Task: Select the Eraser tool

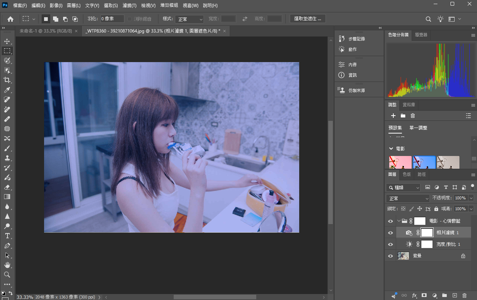Action: tap(7, 187)
